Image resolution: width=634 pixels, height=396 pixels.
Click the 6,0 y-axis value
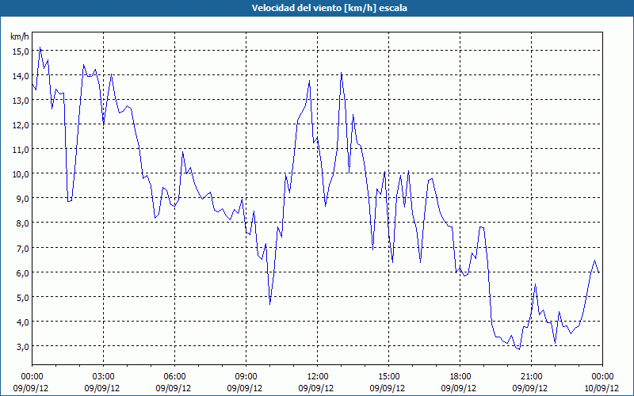pyautogui.click(x=22, y=273)
